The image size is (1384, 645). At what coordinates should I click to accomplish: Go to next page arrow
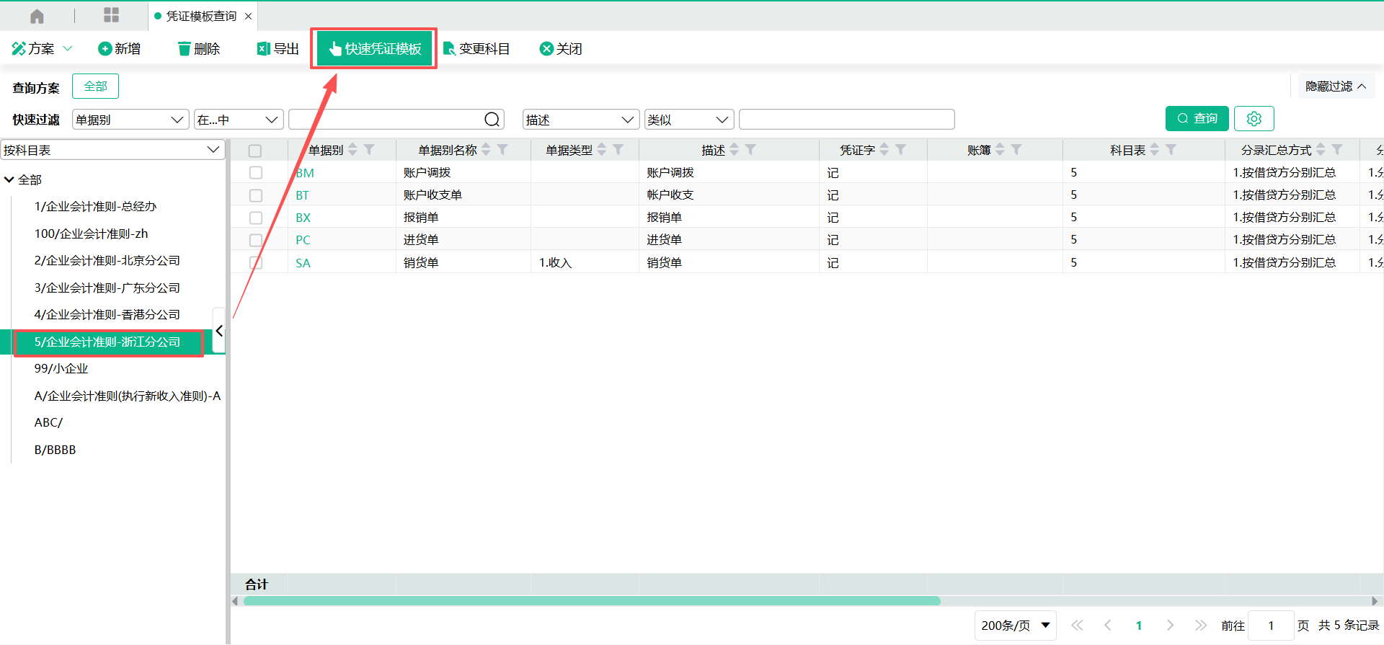(1170, 626)
